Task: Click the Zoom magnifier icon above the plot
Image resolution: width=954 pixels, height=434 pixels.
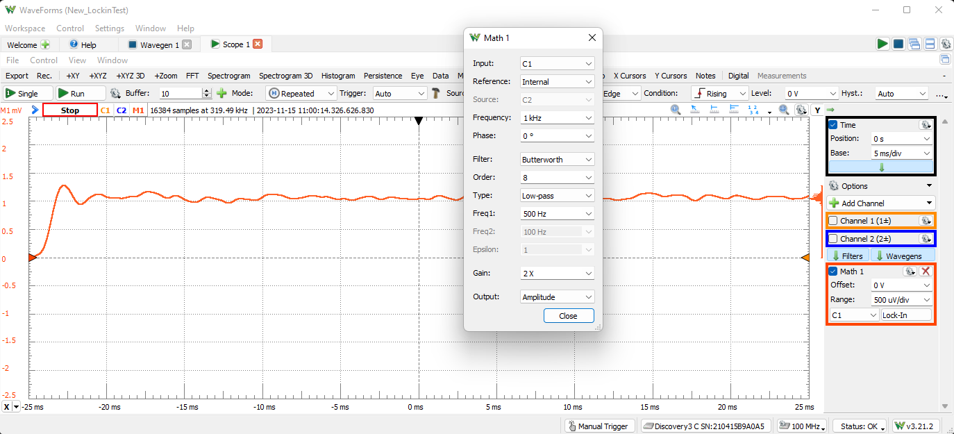Action: [675, 109]
